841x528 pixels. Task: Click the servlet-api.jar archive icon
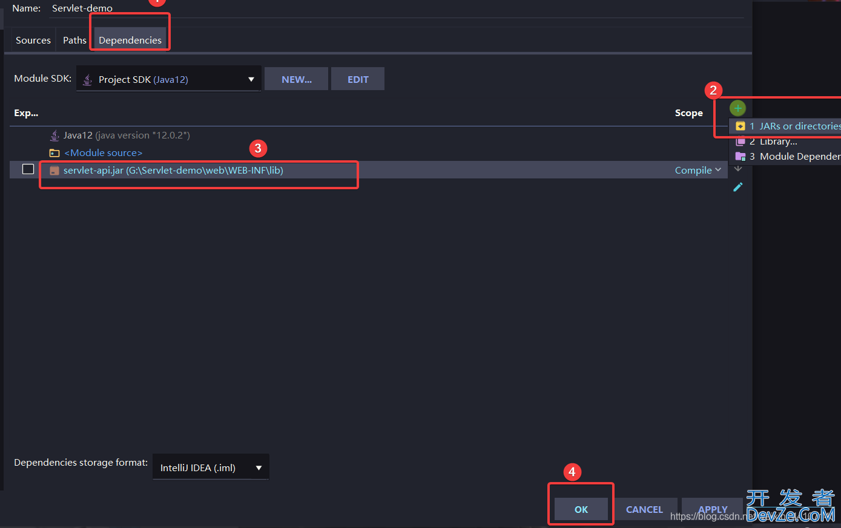click(54, 171)
